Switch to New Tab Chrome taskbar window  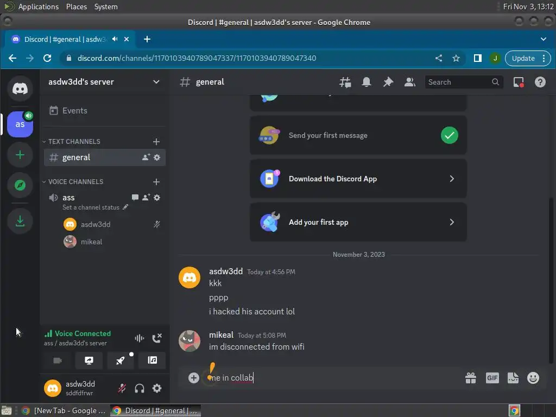[x=64, y=410]
